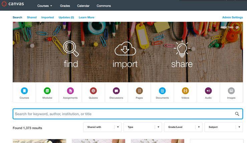The image size is (247, 143).
Task: Open the second result card thumbnail
Action: click(98, 141)
